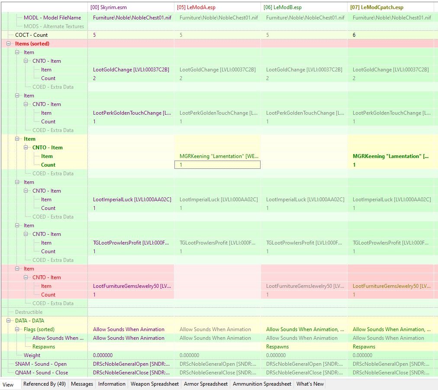The width and height of the screenshot is (438, 390).
Task: Select COCT count 6 in LeModCpatch column
Action: [x=390, y=35]
